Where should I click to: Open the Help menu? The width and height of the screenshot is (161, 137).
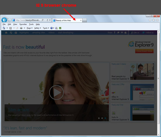click(x=38, y=24)
